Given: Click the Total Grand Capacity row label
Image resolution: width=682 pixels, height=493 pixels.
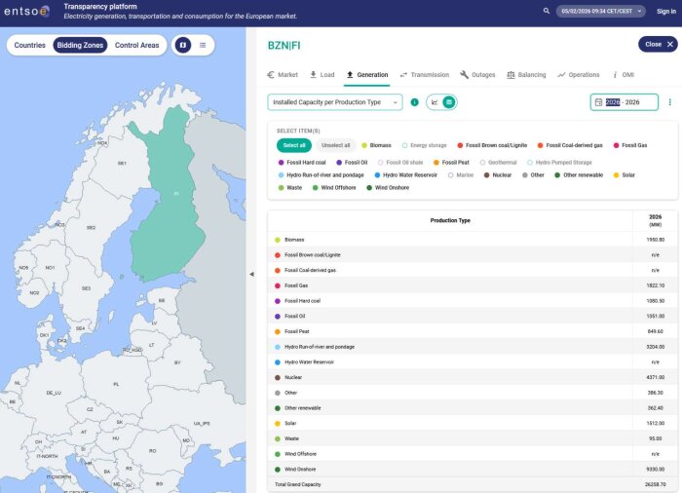Looking at the screenshot, I should 297,484.
